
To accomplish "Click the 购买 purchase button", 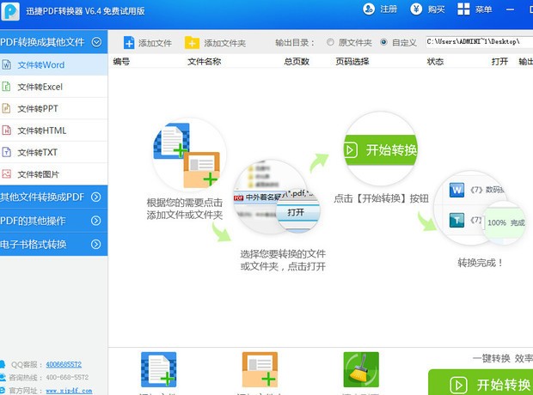I will (428, 9).
